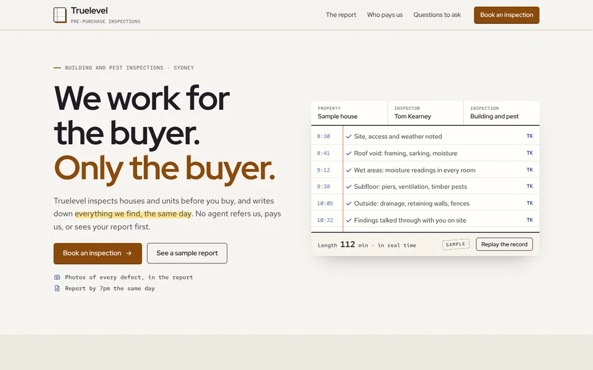The height and width of the screenshot is (370, 593).
Task: Click the SAMPLE stamp badge
Action: click(456, 244)
